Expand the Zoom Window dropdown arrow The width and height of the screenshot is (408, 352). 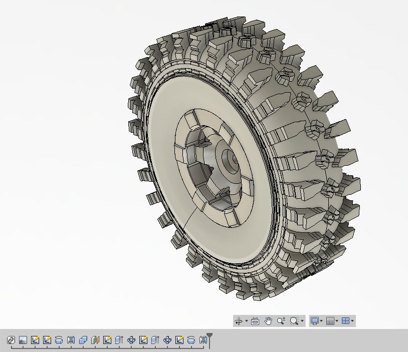(302, 320)
